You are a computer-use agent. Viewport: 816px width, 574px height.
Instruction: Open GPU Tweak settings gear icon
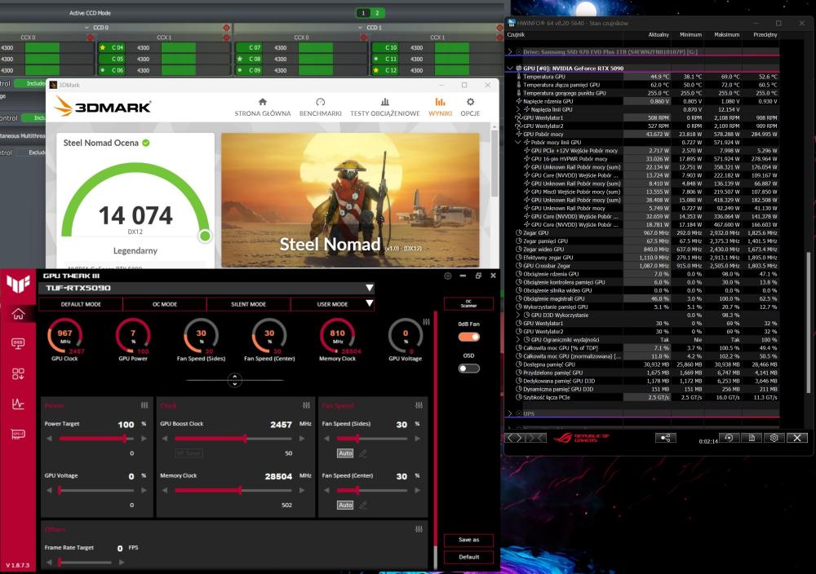coord(447,276)
